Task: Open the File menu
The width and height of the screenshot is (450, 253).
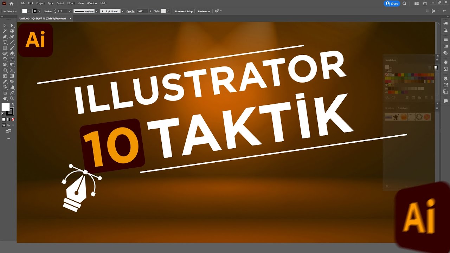Action: [23, 4]
